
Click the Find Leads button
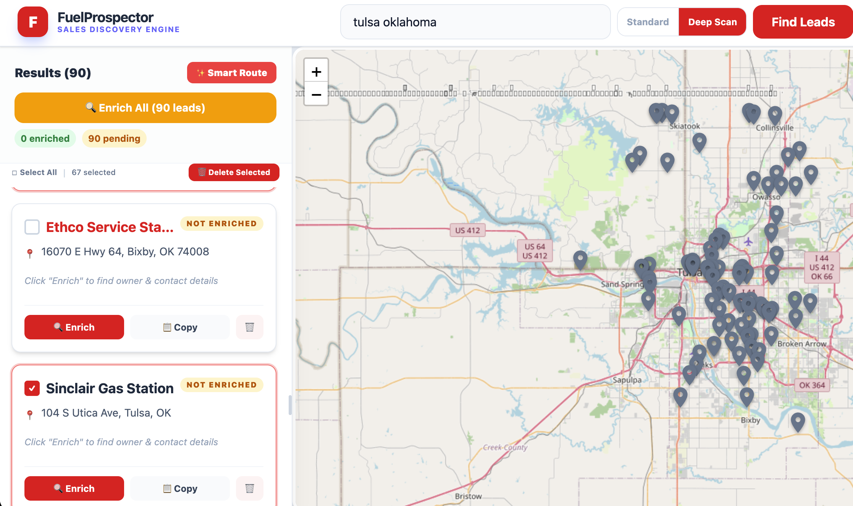[803, 22]
